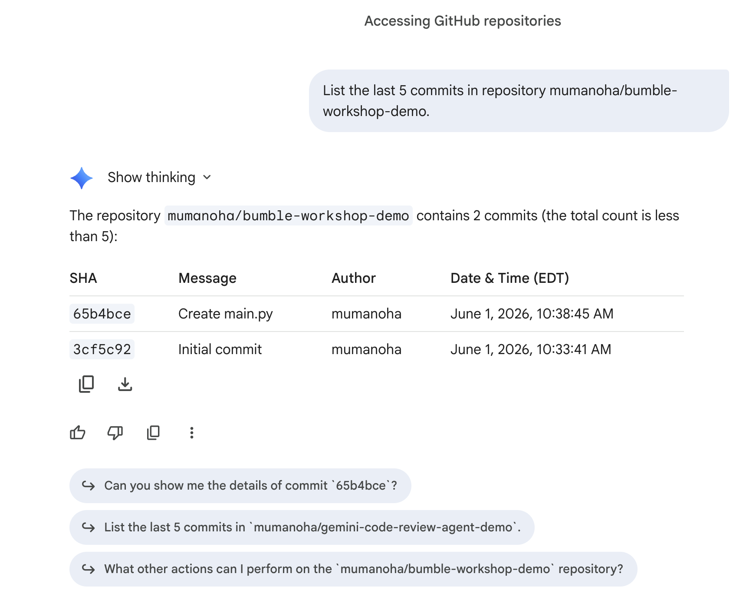756x610 pixels.
Task: Download the commits table
Action: pos(125,384)
